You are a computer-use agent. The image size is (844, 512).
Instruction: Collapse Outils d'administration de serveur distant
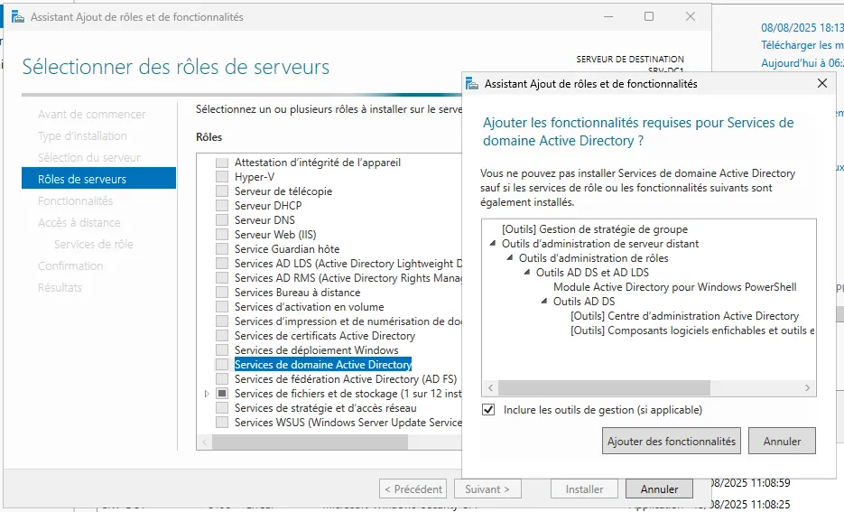pyautogui.click(x=493, y=244)
